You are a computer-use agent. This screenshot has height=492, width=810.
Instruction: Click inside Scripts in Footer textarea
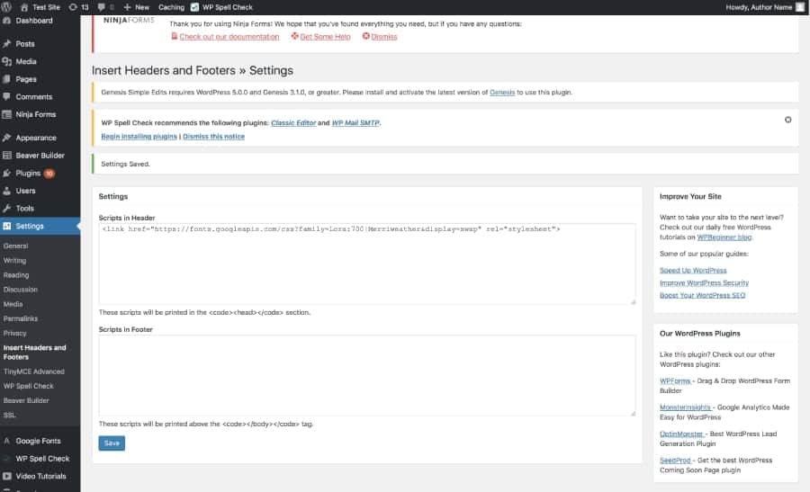click(x=367, y=376)
